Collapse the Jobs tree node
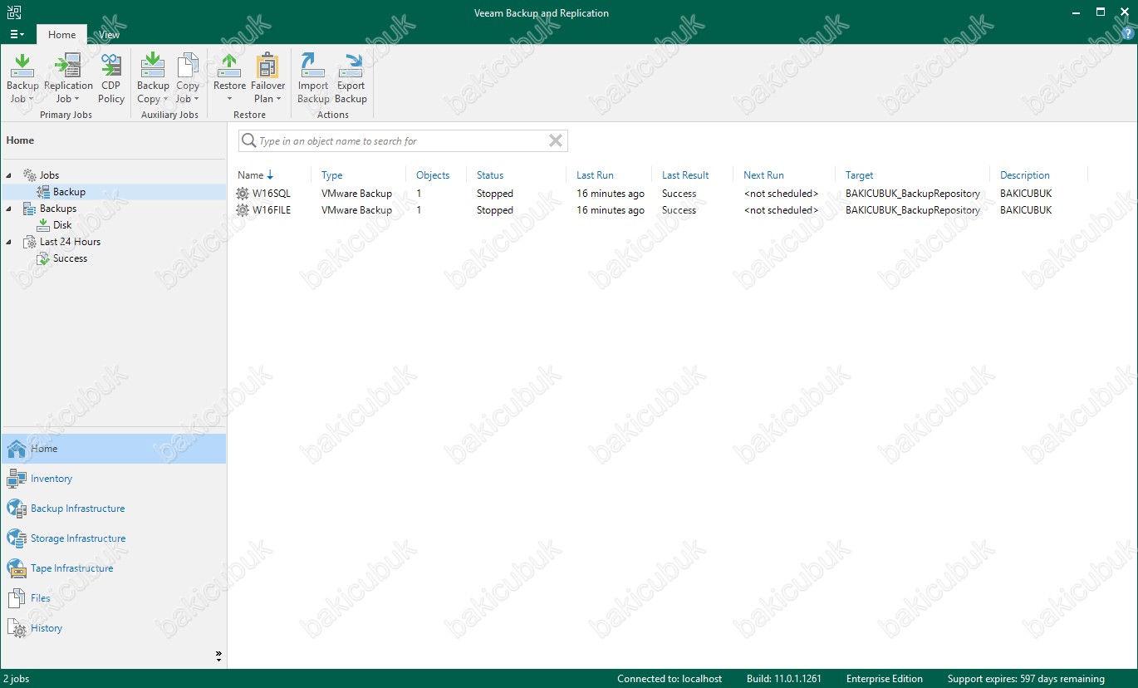 9,175
